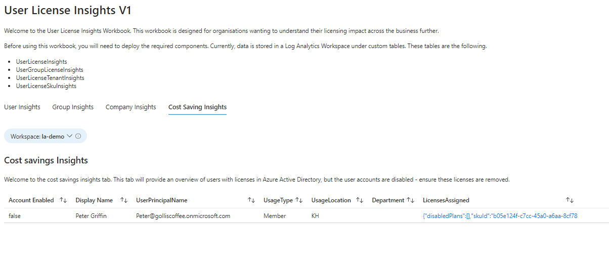Click the UserPrincipalName column header
The height and width of the screenshot is (262, 609).
point(162,200)
